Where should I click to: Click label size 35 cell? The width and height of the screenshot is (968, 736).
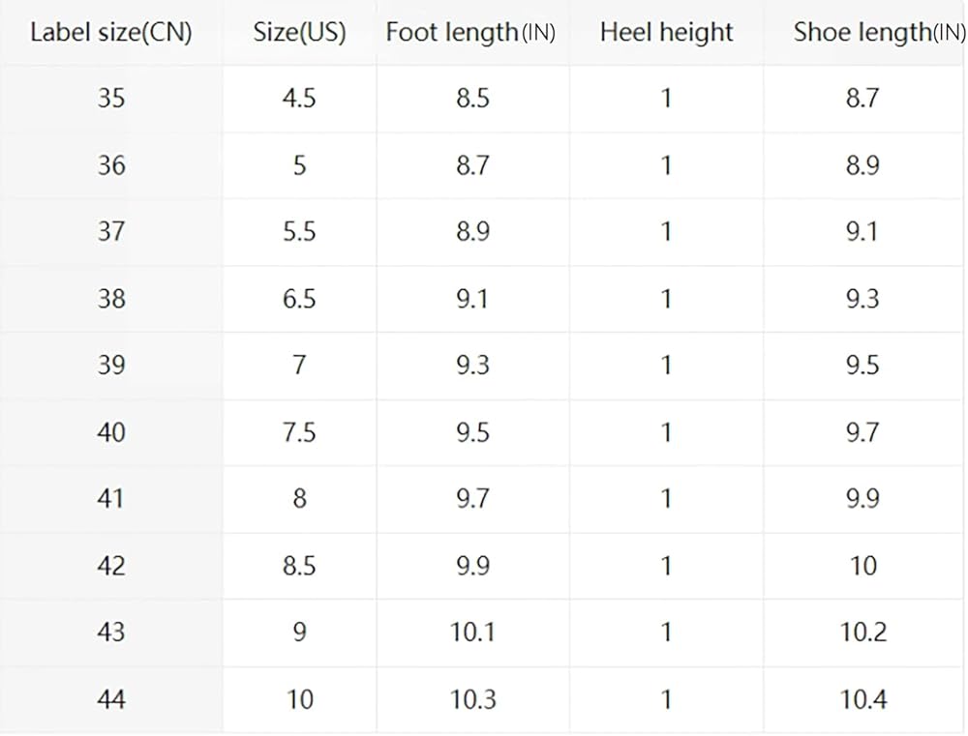(111, 98)
